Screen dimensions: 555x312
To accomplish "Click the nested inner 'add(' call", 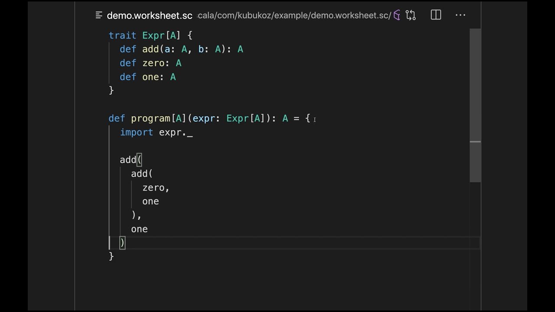I will pos(142,174).
